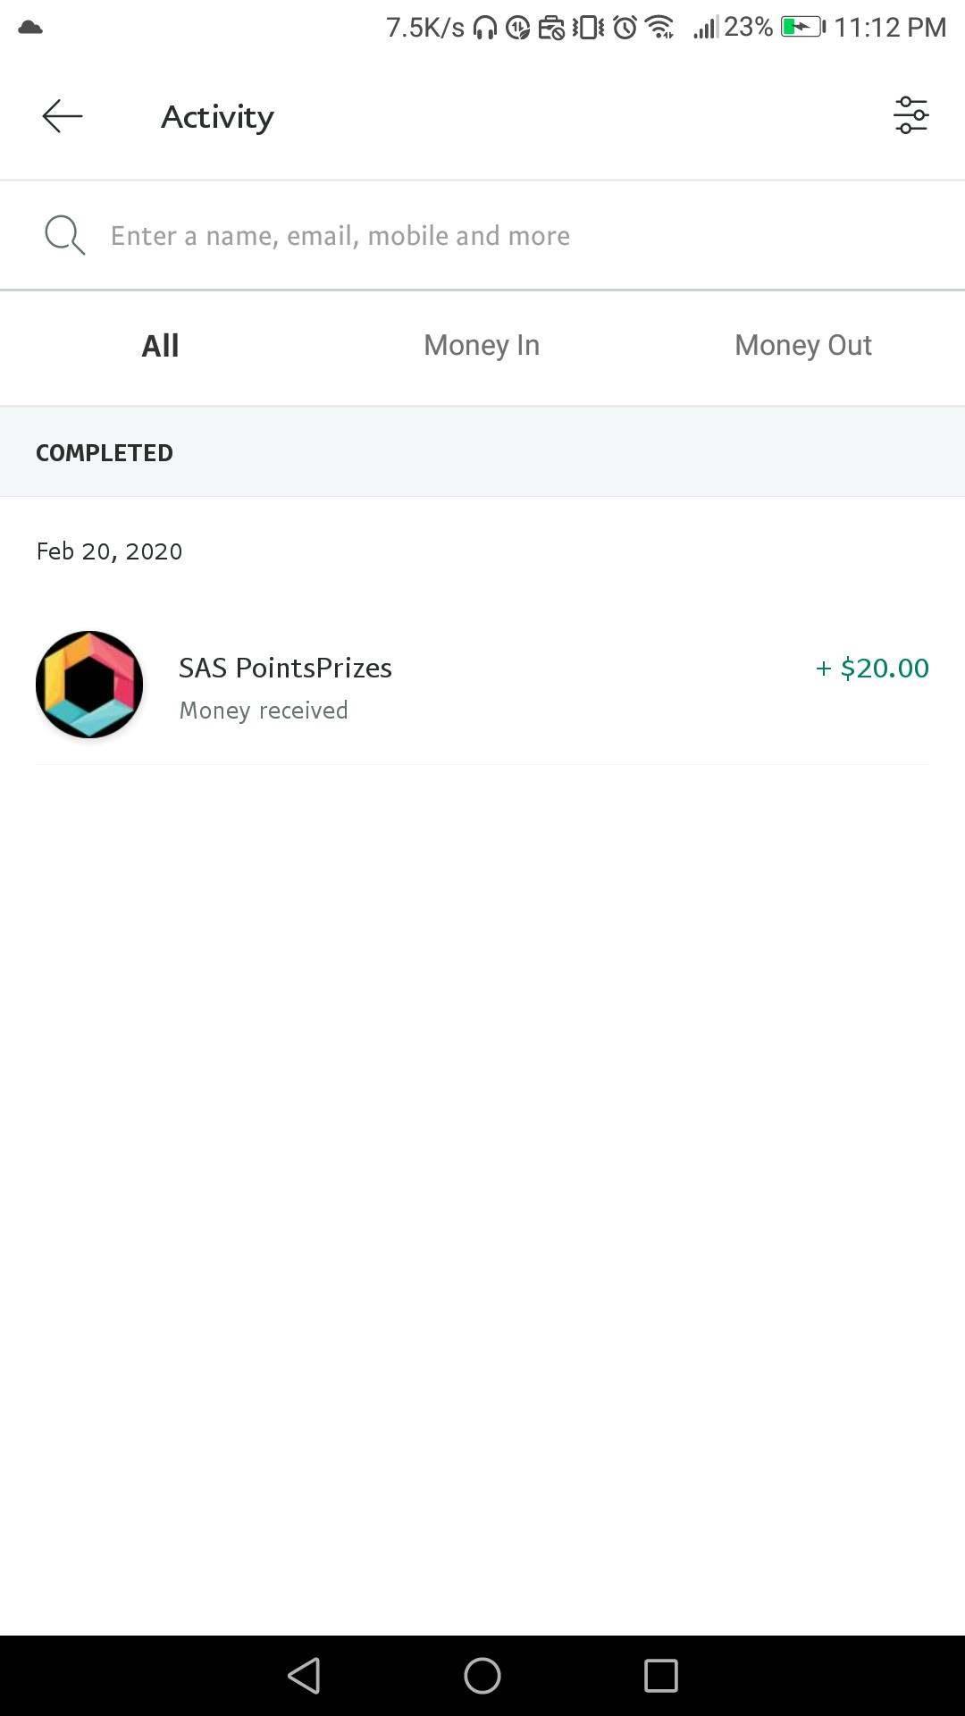Tap the + $20.00 amount
The height and width of the screenshot is (1716, 965).
(x=872, y=668)
